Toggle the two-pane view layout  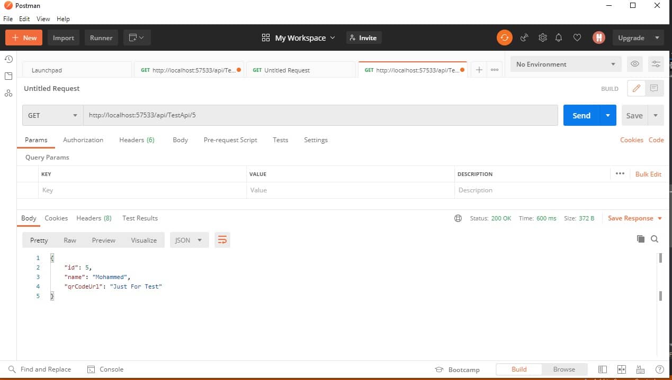[x=621, y=369]
